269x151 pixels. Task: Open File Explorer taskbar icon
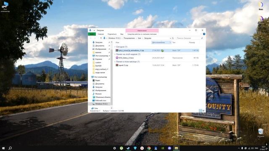tap(177, 148)
